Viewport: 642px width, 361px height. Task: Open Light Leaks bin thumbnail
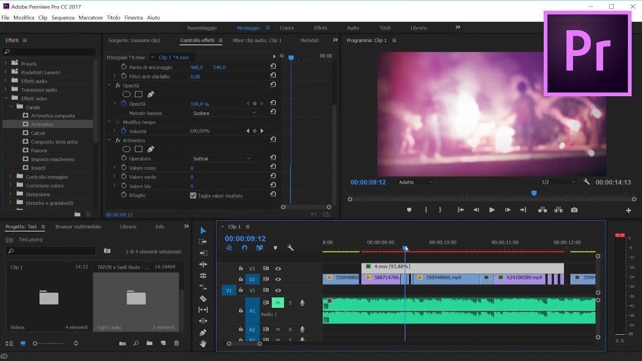tap(136, 297)
